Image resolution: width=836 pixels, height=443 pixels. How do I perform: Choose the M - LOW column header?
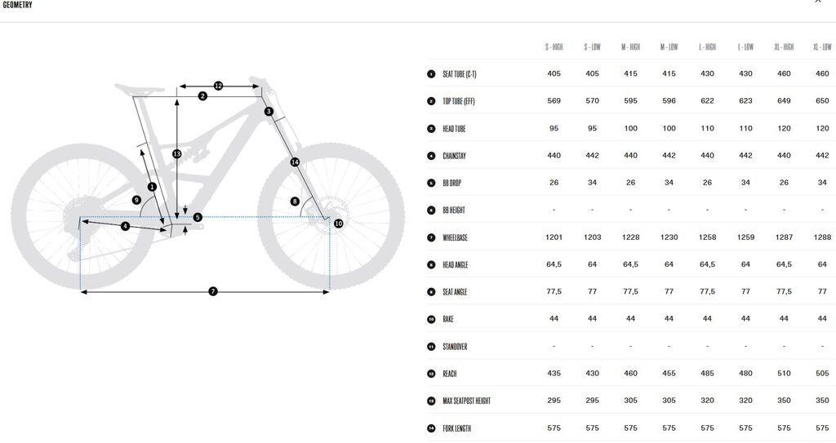coord(669,47)
